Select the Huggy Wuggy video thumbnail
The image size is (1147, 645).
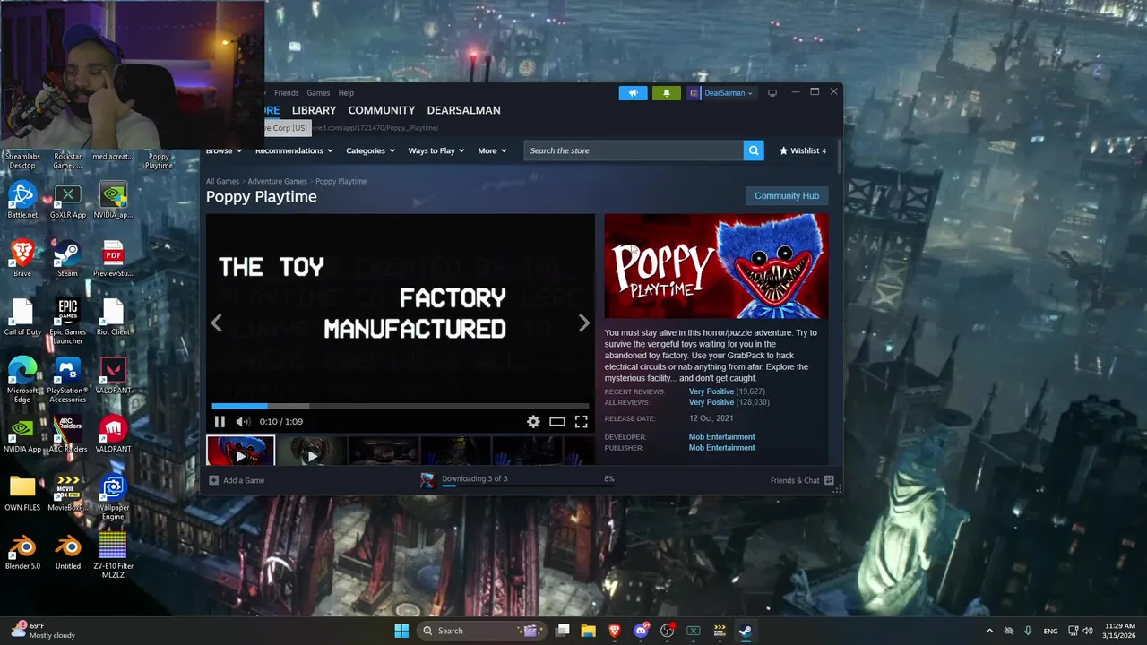click(240, 451)
